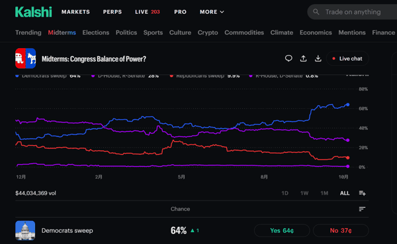Image resolution: width=397 pixels, height=244 pixels.
Task: Open the MARKETS menu
Action: point(75,12)
